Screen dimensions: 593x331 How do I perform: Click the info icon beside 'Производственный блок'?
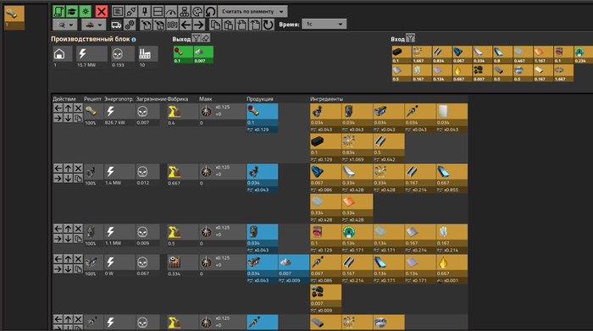coord(134,39)
